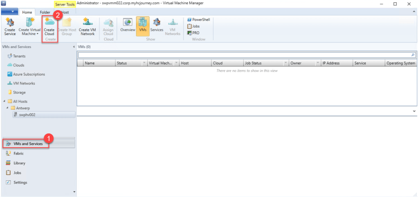Collapse the Antwerp host group

click(7, 108)
